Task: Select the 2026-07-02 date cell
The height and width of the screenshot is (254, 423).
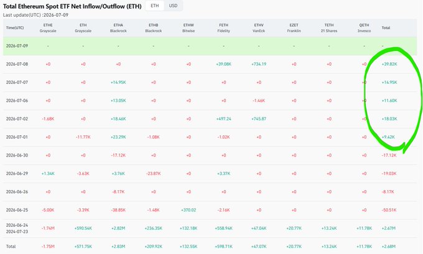Action: pyautogui.click(x=17, y=119)
